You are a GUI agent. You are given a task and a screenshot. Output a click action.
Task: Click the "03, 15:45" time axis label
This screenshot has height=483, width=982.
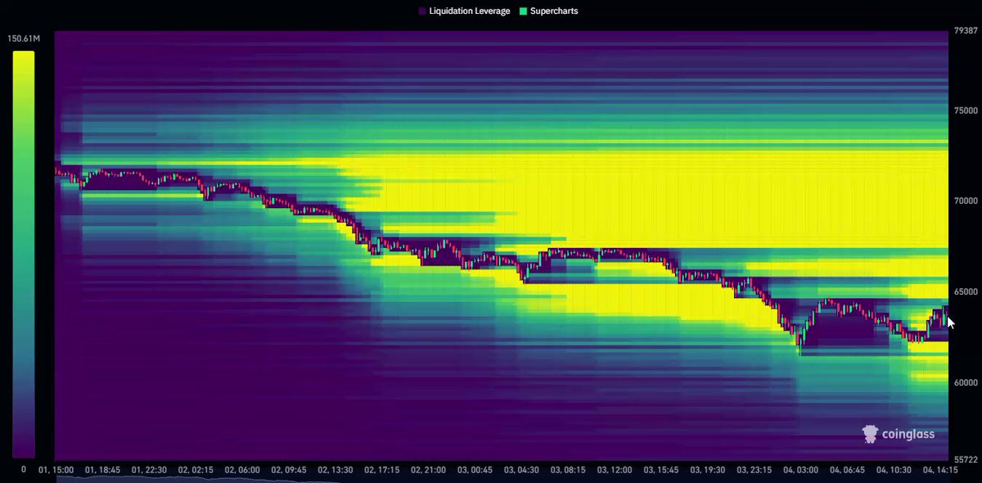pos(661,471)
